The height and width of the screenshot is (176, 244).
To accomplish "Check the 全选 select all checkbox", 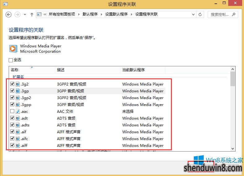I will [x=11, y=60].
